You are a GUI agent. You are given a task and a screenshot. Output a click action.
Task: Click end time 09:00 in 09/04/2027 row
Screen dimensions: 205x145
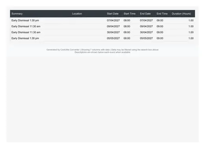click(160, 26)
